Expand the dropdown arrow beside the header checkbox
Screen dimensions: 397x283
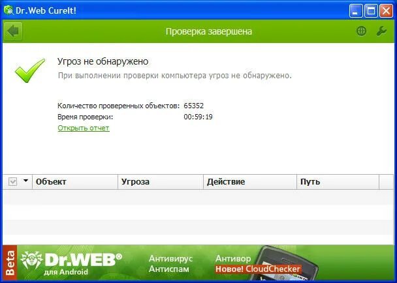click(25, 181)
